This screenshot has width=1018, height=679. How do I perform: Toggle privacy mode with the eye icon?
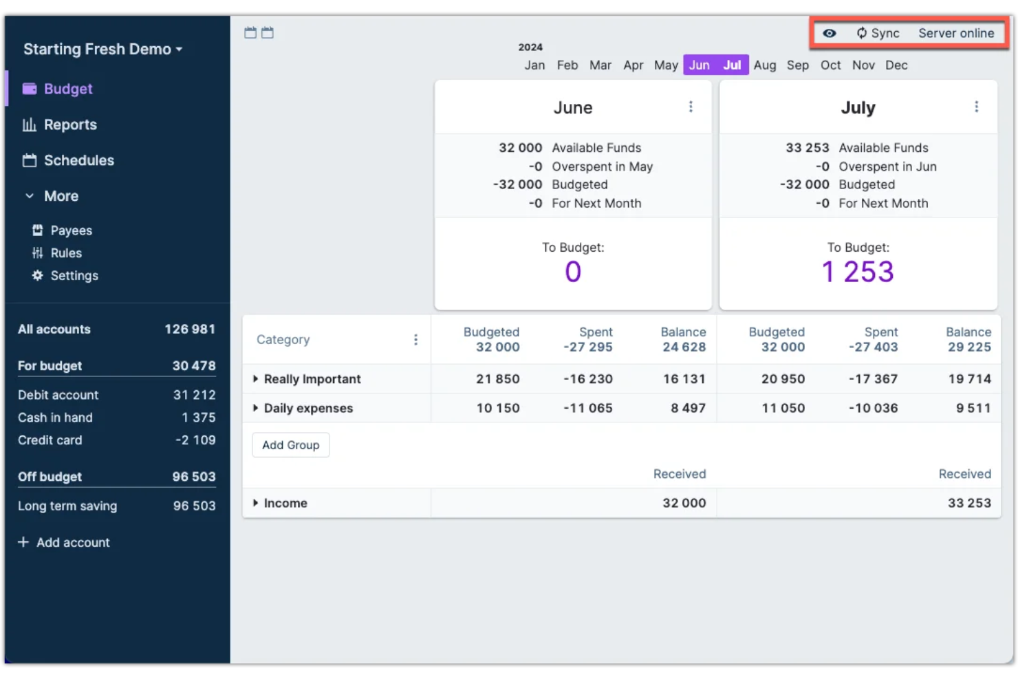(x=829, y=32)
